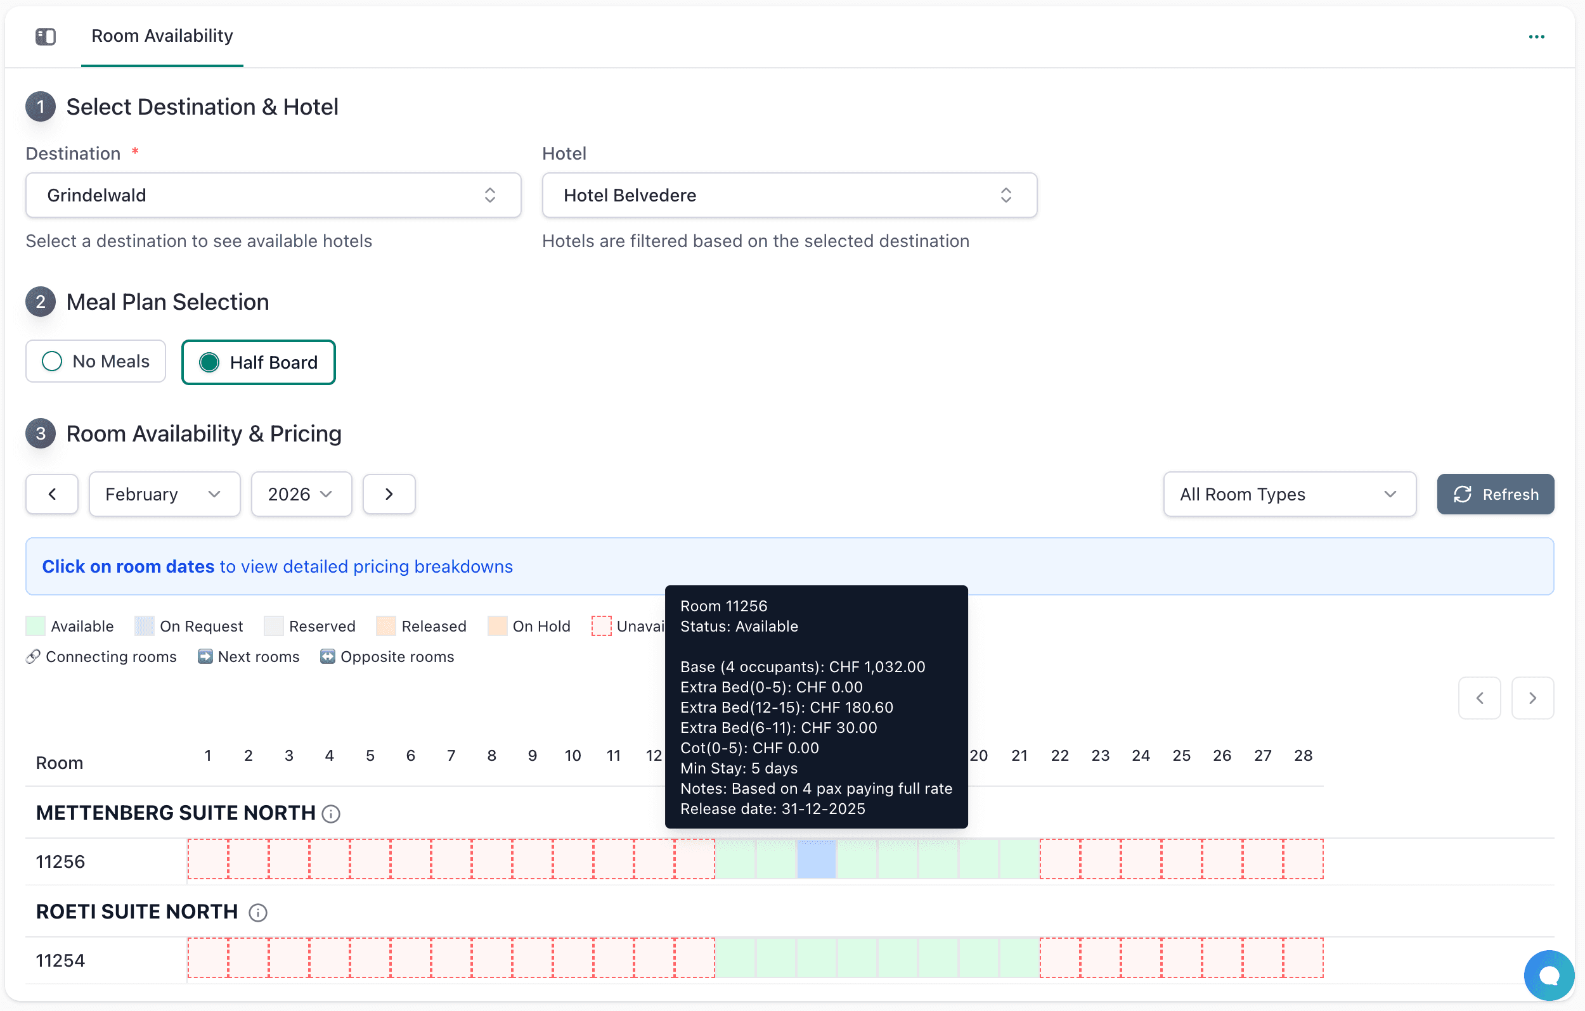1585x1011 pixels.
Task: Click February 21 available cell for room 11254
Action: pos(1019,958)
